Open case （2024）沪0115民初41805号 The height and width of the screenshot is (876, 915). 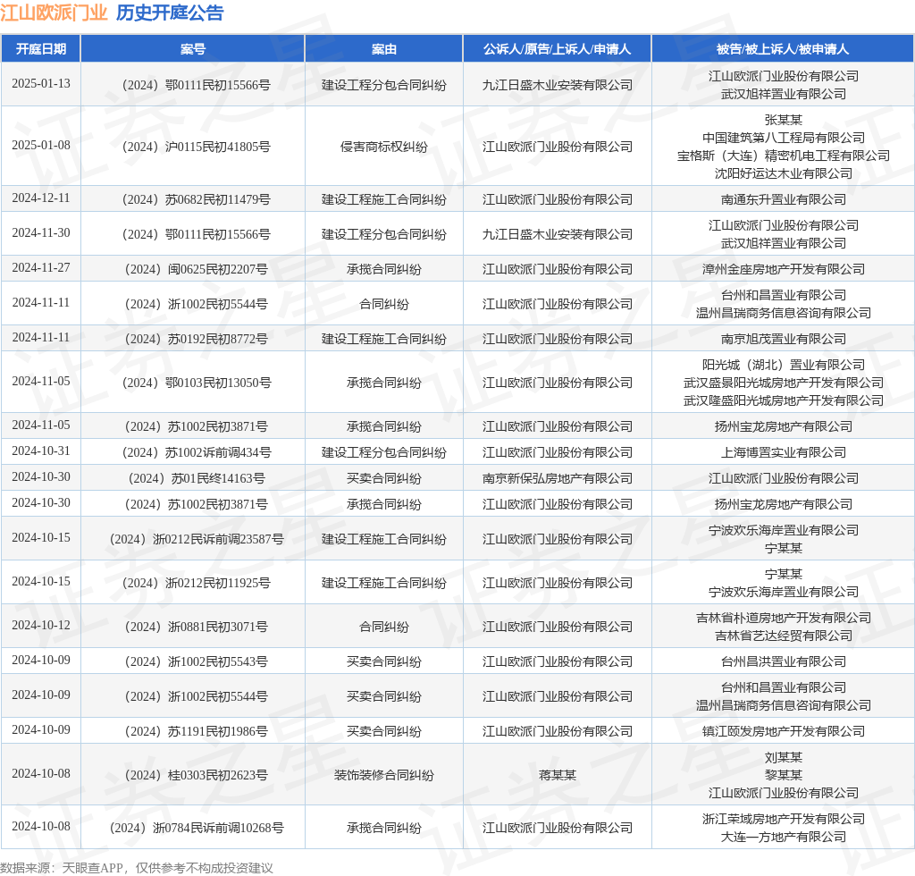click(194, 147)
